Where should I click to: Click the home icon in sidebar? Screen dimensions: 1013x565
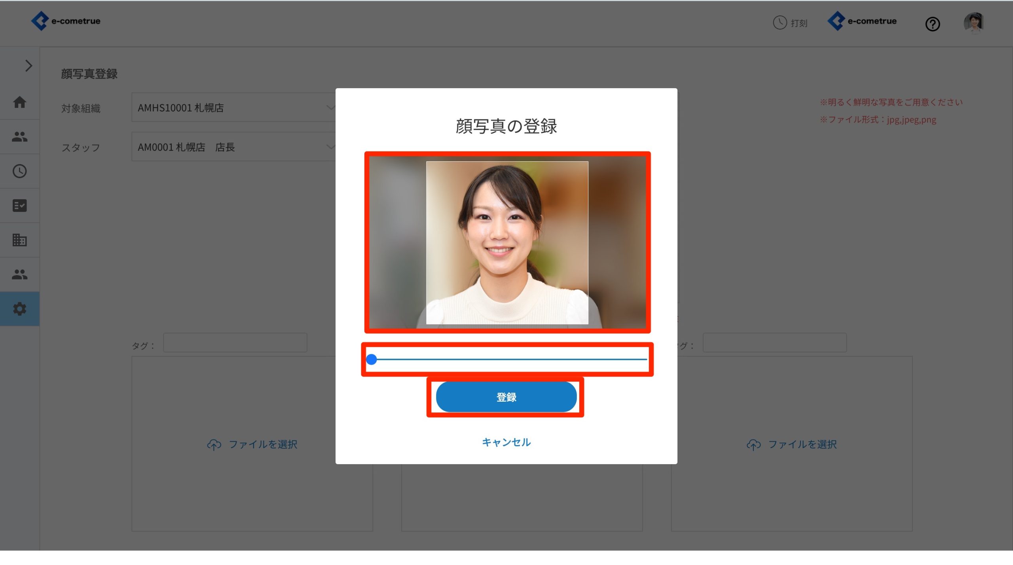19,102
